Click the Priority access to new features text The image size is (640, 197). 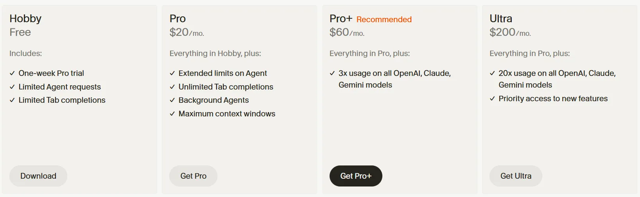coord(553,98)
